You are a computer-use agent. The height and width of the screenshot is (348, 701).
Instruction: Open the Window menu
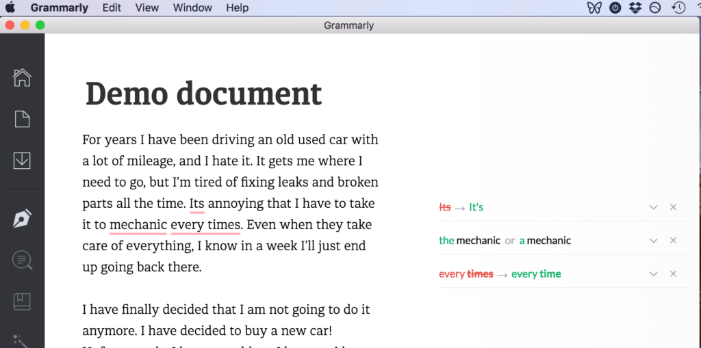pos(192,8)
